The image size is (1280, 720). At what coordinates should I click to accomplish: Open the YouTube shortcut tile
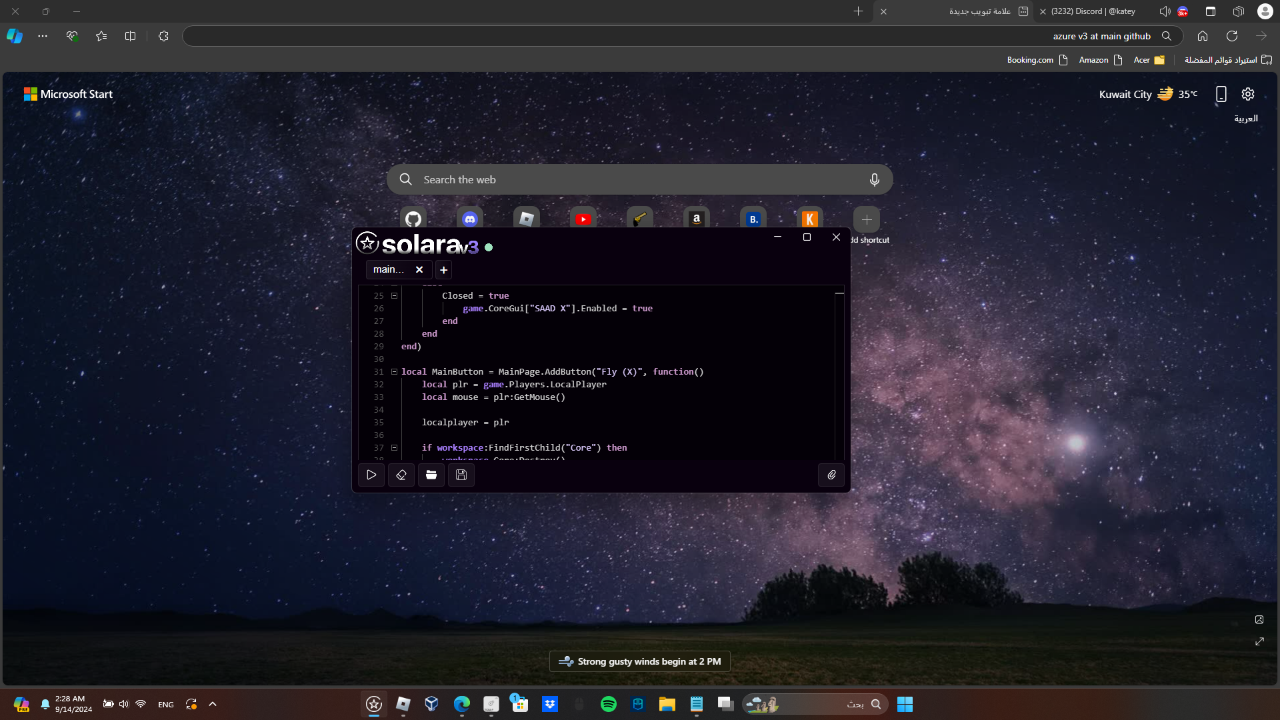click(x=583, y=219)
